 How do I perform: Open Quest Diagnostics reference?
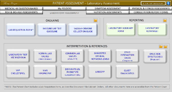(x=127, y=72)
